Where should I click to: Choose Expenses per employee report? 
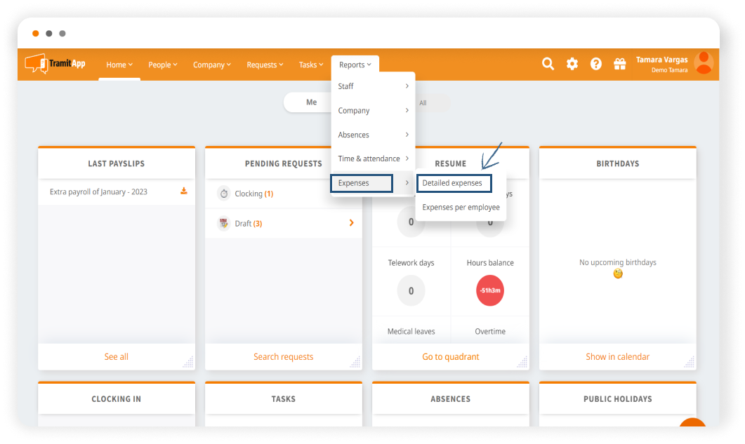pos(461,208)
